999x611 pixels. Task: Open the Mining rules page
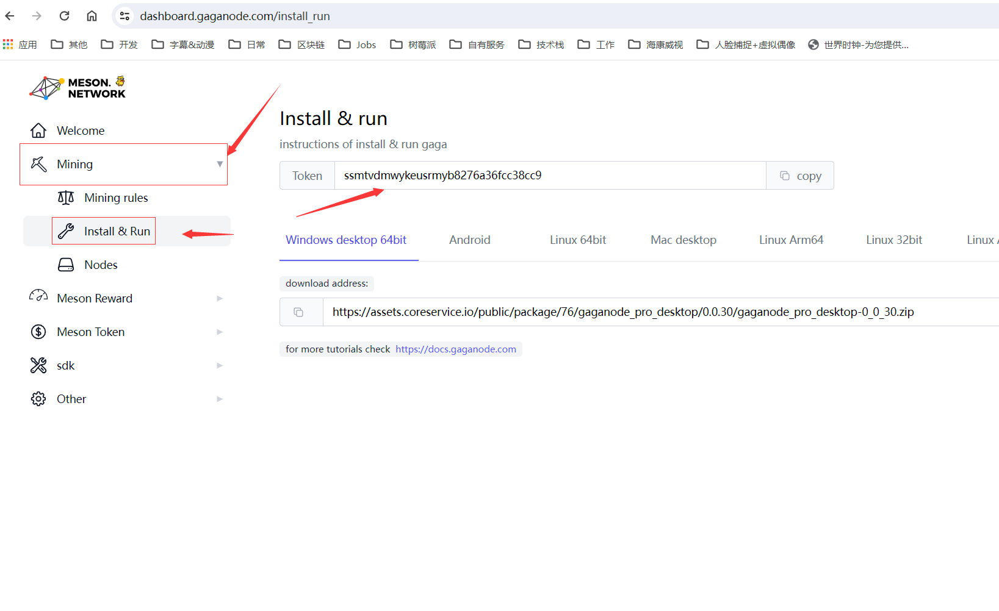pos(116,198)
